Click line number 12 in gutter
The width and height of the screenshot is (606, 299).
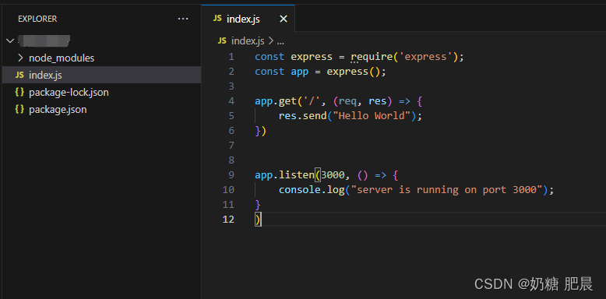pos(228,220)
